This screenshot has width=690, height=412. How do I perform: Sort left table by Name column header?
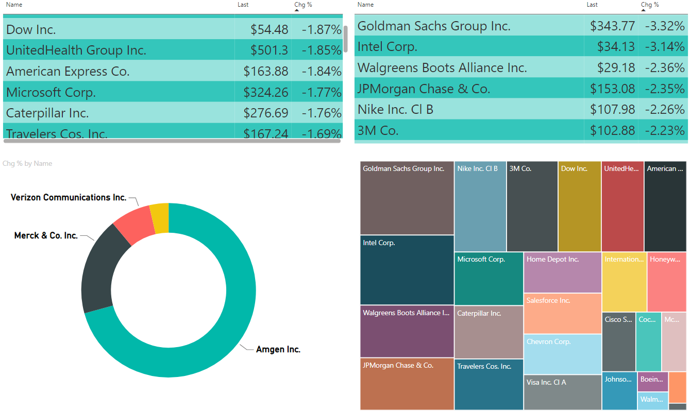(14, 5)
